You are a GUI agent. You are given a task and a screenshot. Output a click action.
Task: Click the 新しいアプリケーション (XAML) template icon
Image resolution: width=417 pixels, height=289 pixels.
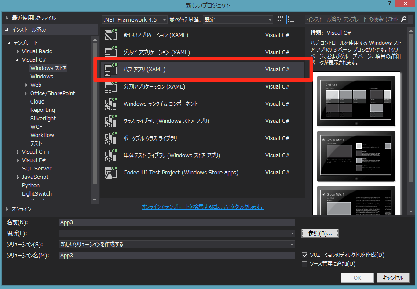click(x=110, y=35)
